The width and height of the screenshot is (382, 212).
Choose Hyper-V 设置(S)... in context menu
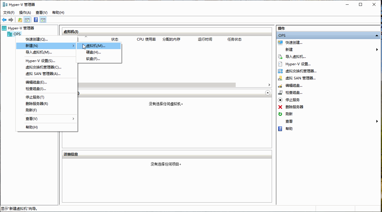pyautogui.click(x=47, y=61)
